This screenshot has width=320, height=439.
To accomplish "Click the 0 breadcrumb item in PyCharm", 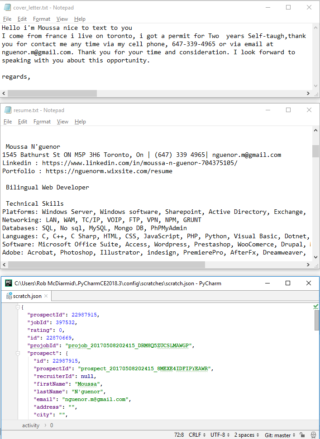I will 52,425.
